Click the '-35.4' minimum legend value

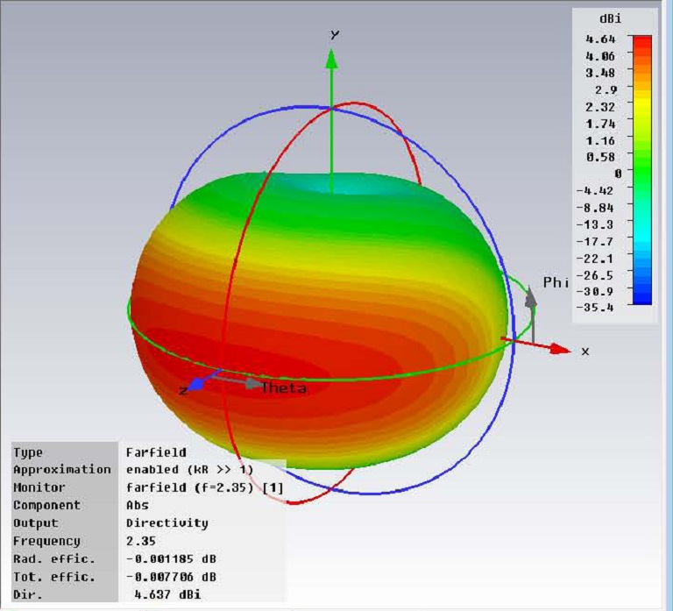(595, 308)
